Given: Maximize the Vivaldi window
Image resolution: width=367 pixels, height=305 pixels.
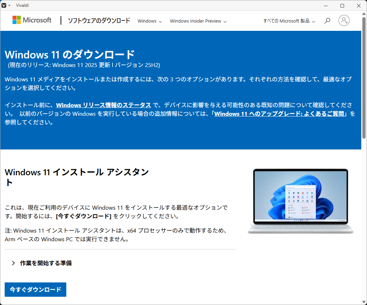Looking at the screenshot, I should pos(342,6).
